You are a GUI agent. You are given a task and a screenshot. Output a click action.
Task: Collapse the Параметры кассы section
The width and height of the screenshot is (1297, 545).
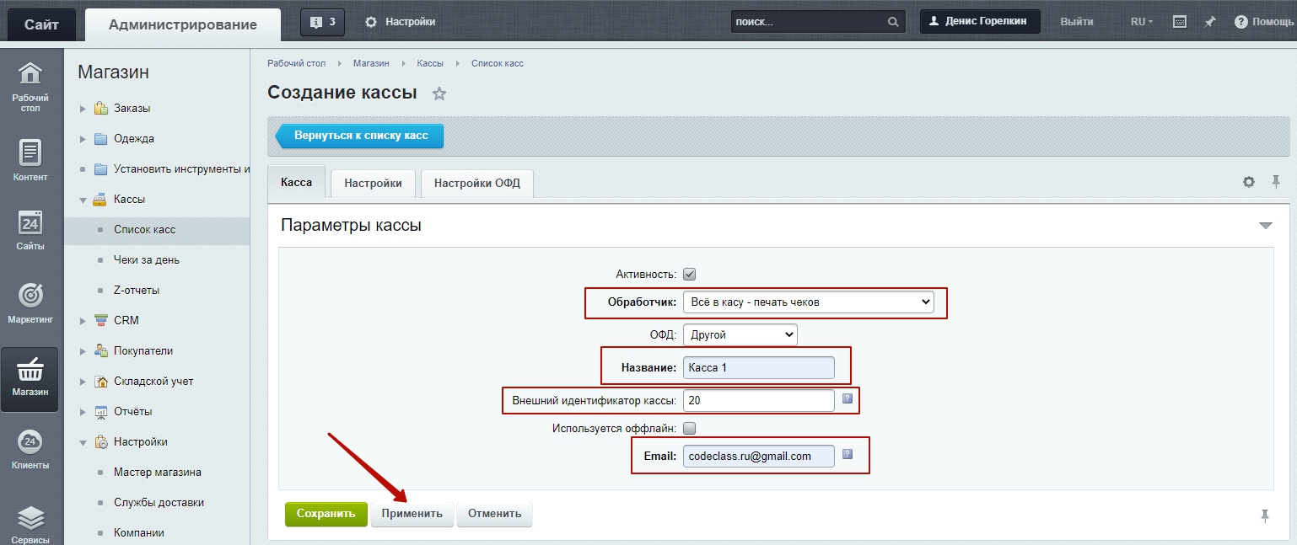[1264, 226]
